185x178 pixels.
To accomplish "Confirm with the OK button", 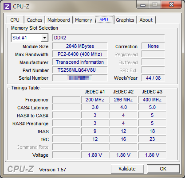I will 163,169.
